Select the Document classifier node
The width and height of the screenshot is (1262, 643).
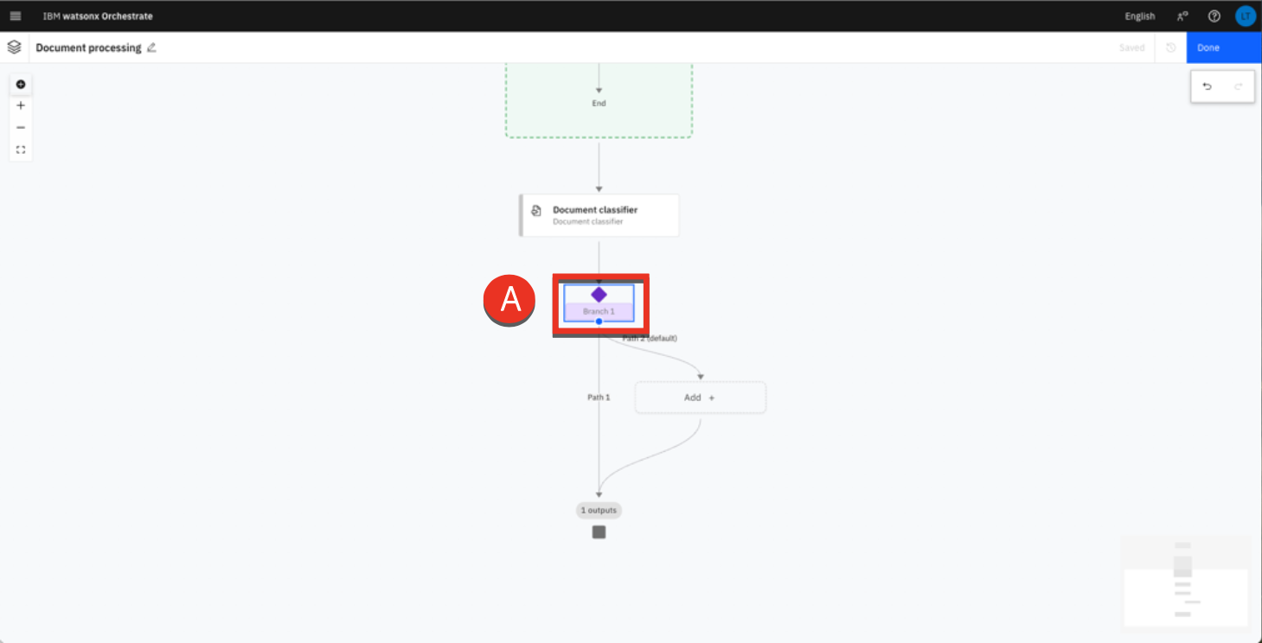pos(599,215)
